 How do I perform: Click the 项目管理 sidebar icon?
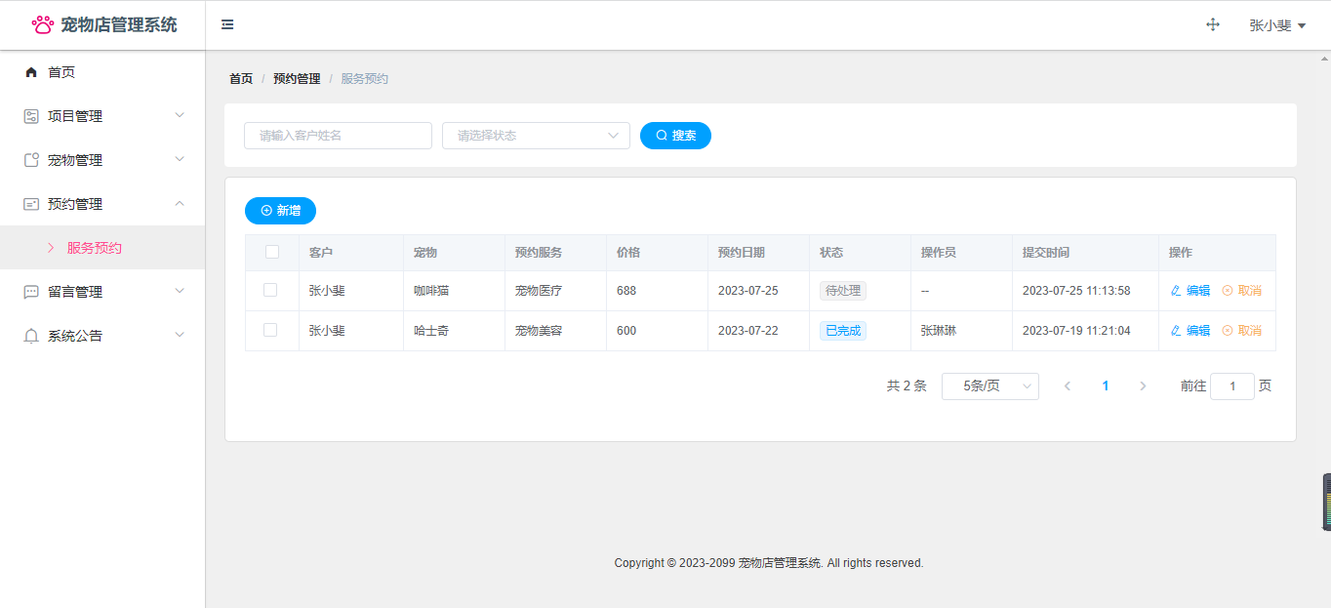(31, 116)
